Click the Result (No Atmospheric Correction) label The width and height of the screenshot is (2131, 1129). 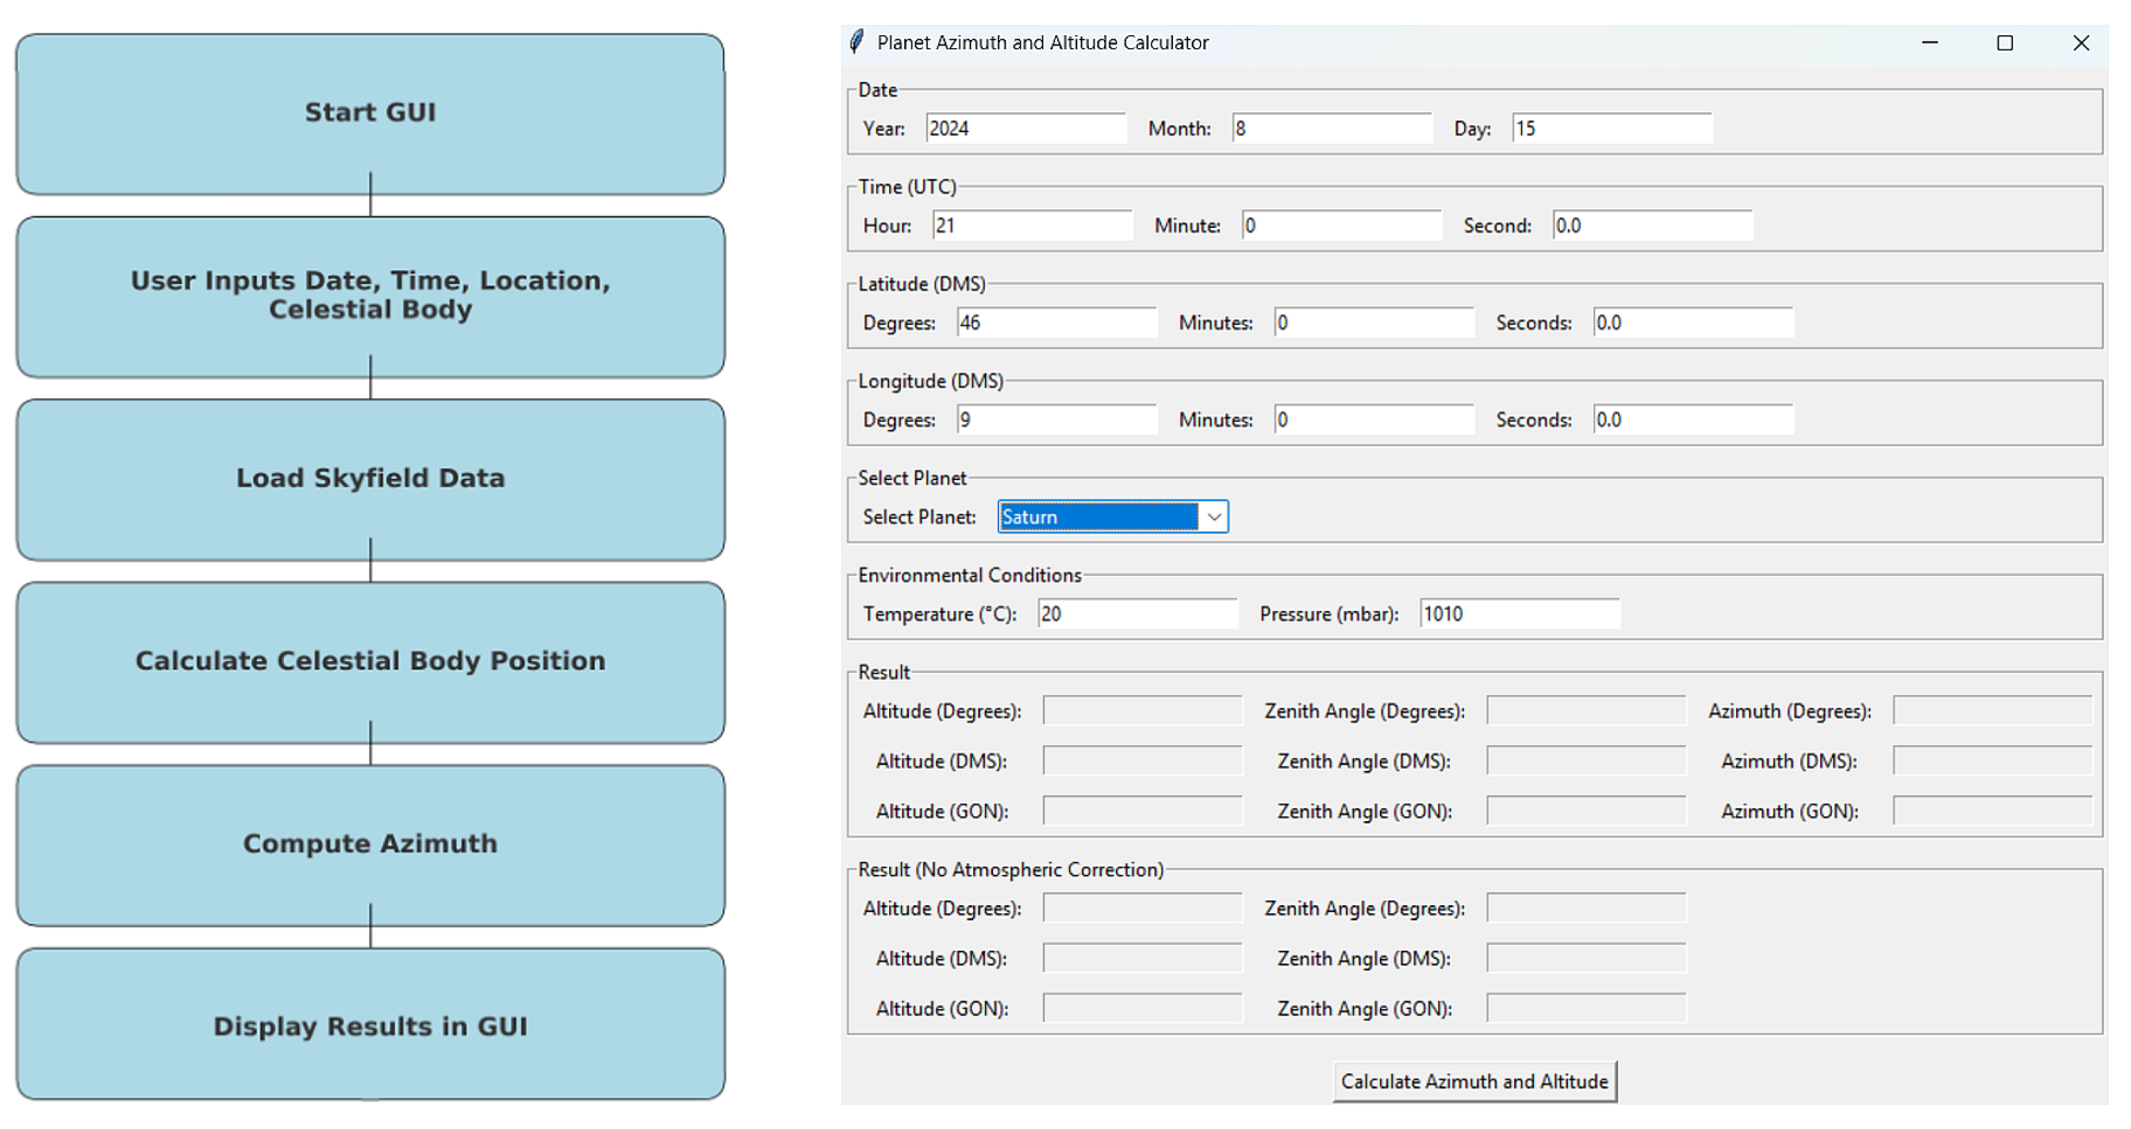tap(1010, 869)
